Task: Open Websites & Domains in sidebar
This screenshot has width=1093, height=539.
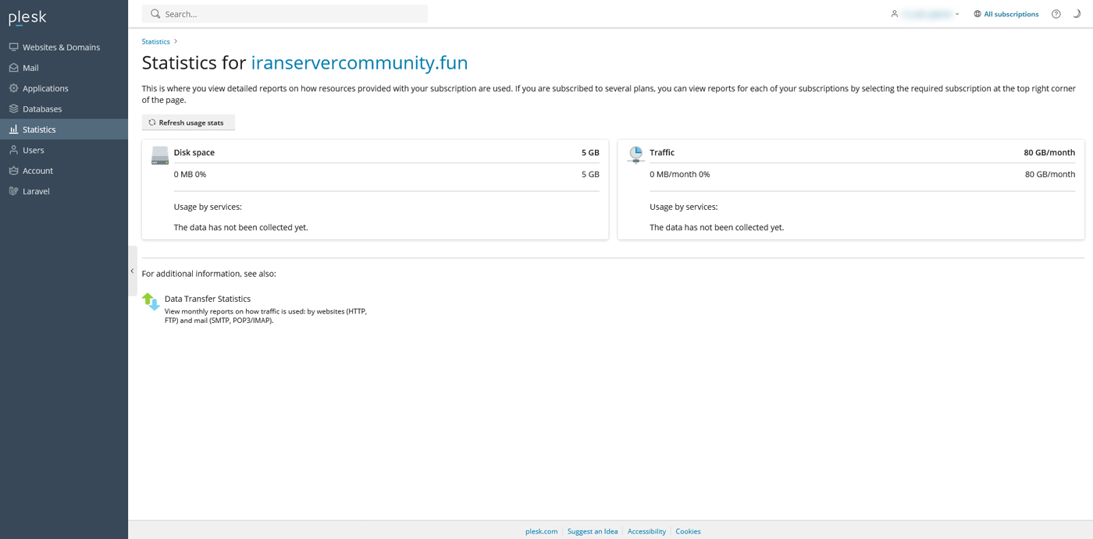Action: click(x=61, y=48)
